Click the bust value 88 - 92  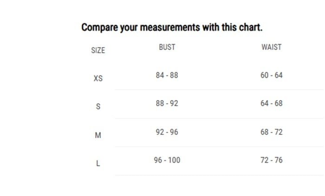tap(167, 103)
